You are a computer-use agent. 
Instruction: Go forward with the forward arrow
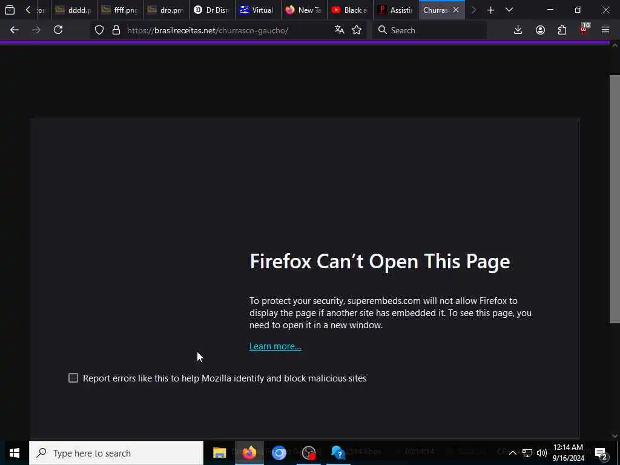[36, 30]
